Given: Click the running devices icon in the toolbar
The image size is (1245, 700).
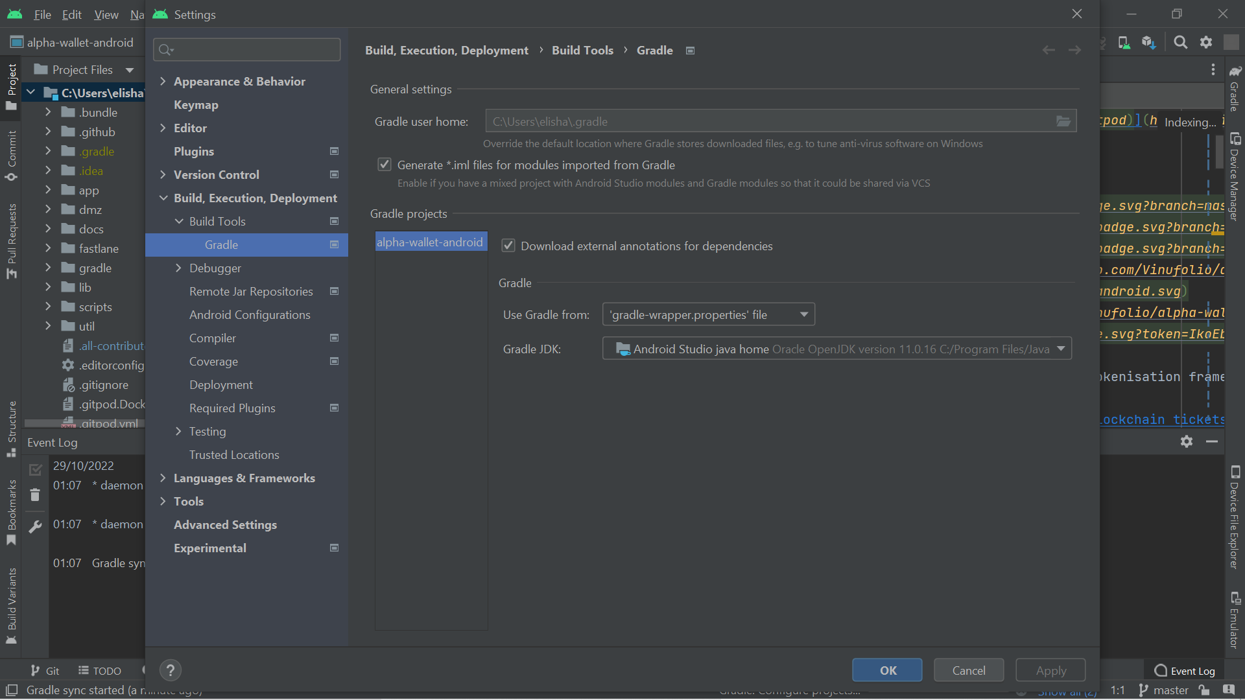Looking at the screenshot, I should (1124, 42).
